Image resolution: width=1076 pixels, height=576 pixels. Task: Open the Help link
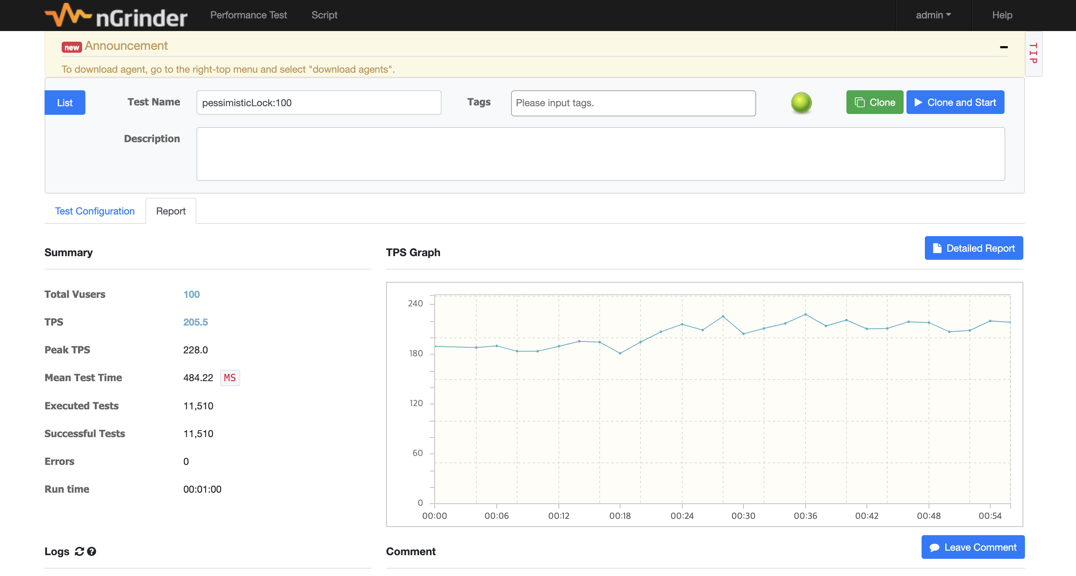[1002, 15]
